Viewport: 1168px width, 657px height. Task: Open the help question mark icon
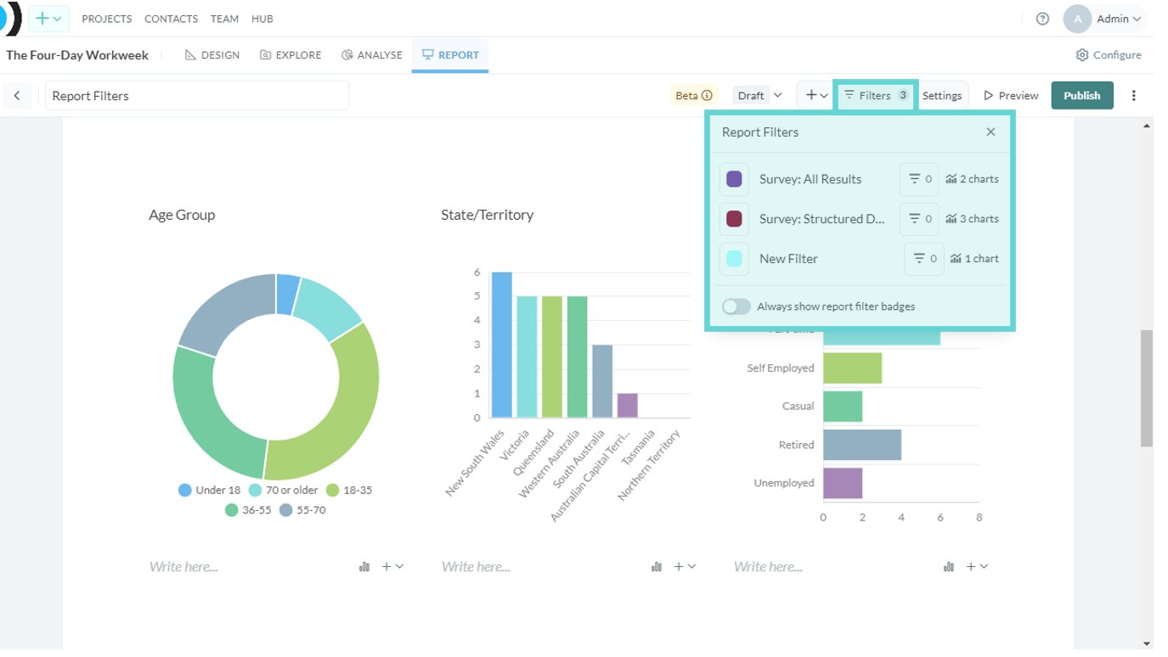pyautogui.click(x=1042, y=19)
